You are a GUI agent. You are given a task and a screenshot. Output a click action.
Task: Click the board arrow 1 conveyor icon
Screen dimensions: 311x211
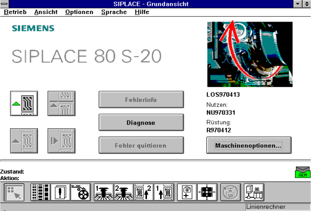pos(164,192)
